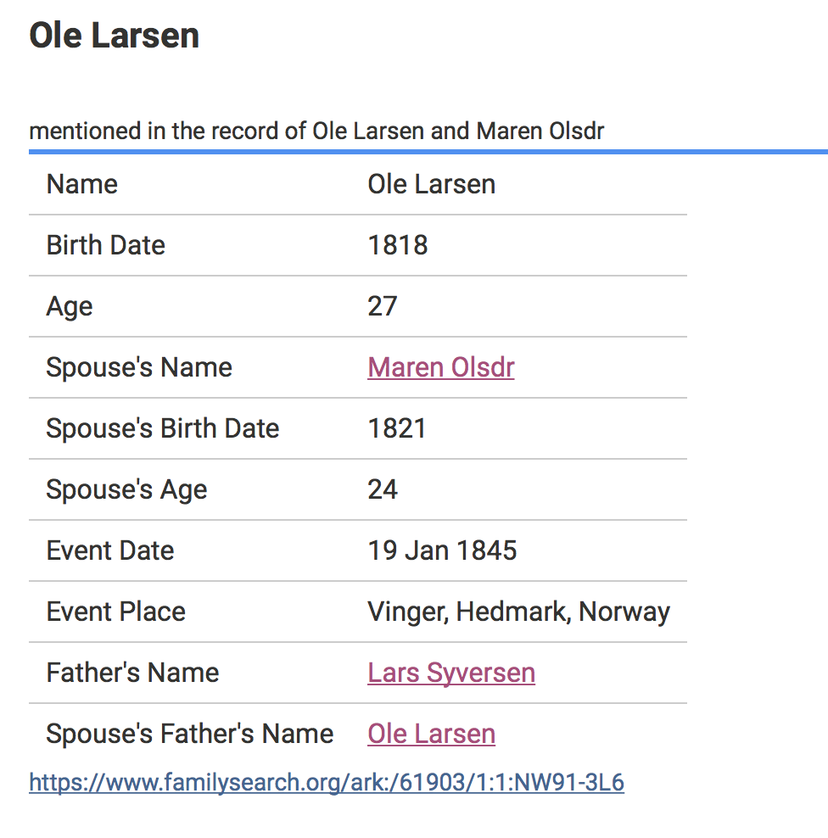This screenshot has width=828, height=838.
Task: Open the familysearch.org ark URL link
Action: [x=327, y=782]
